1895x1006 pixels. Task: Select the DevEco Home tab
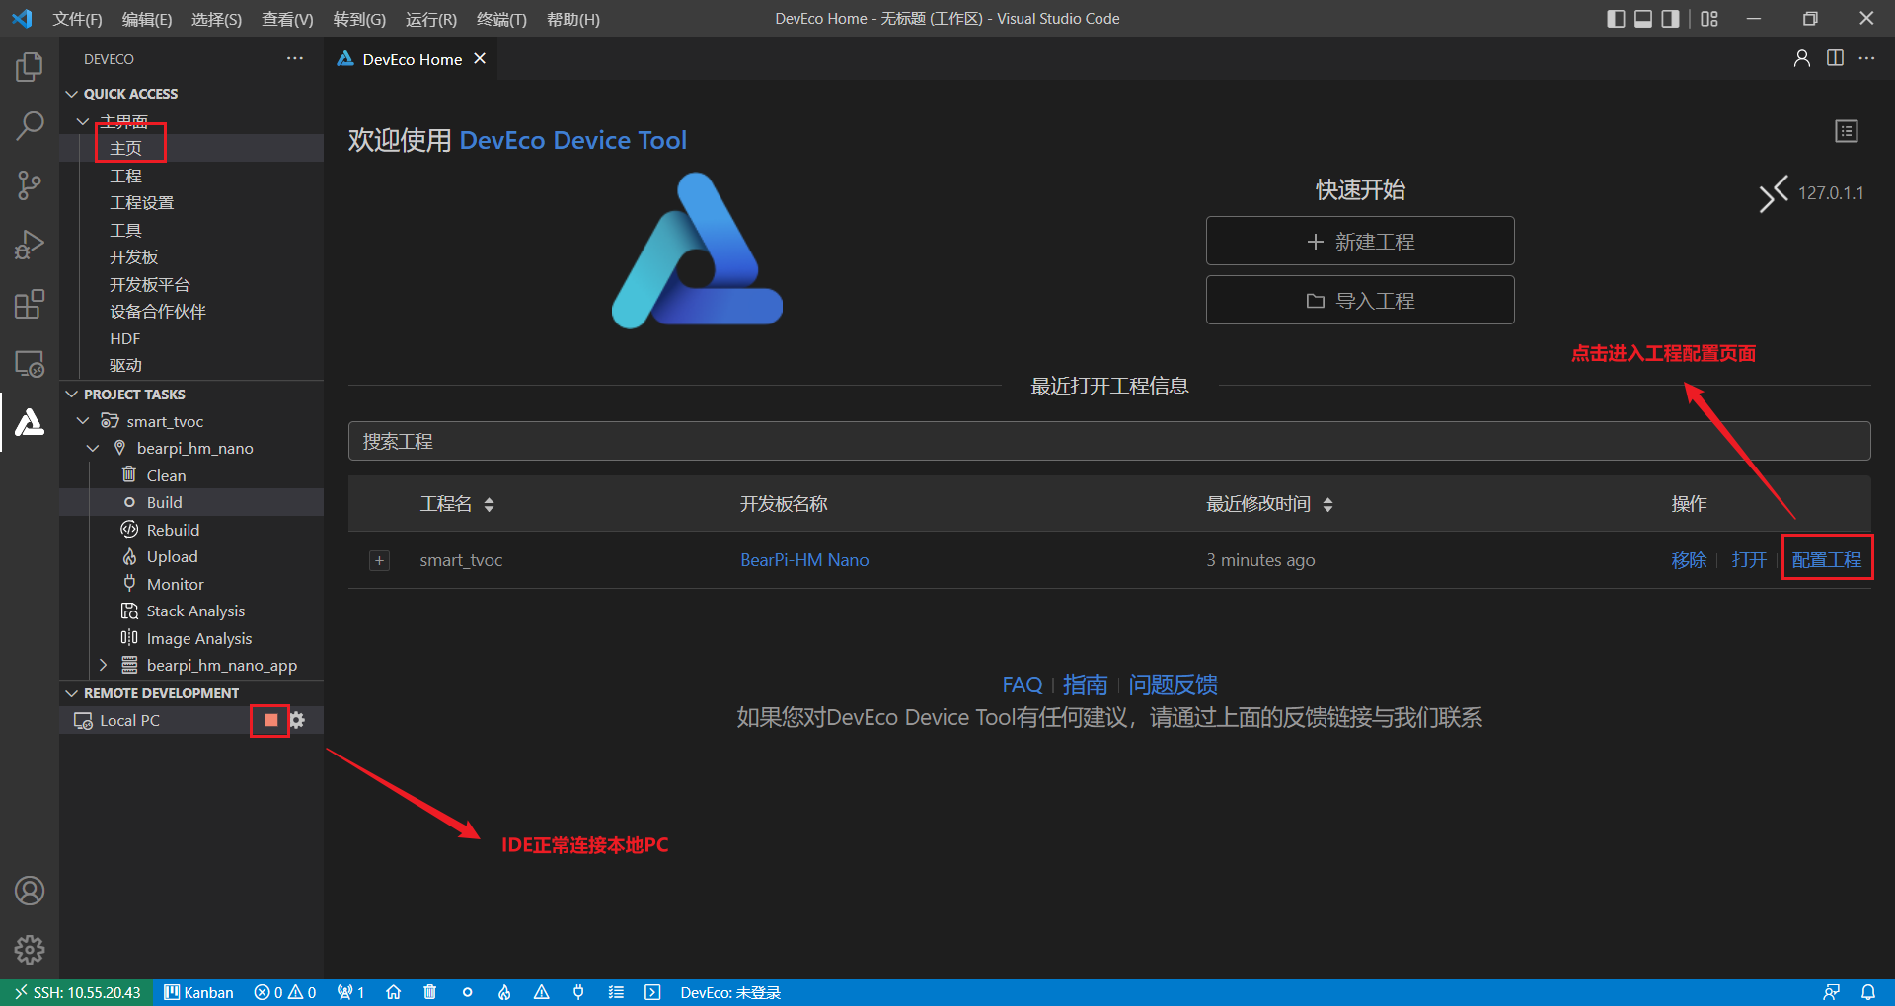click(x=413, y=59)
